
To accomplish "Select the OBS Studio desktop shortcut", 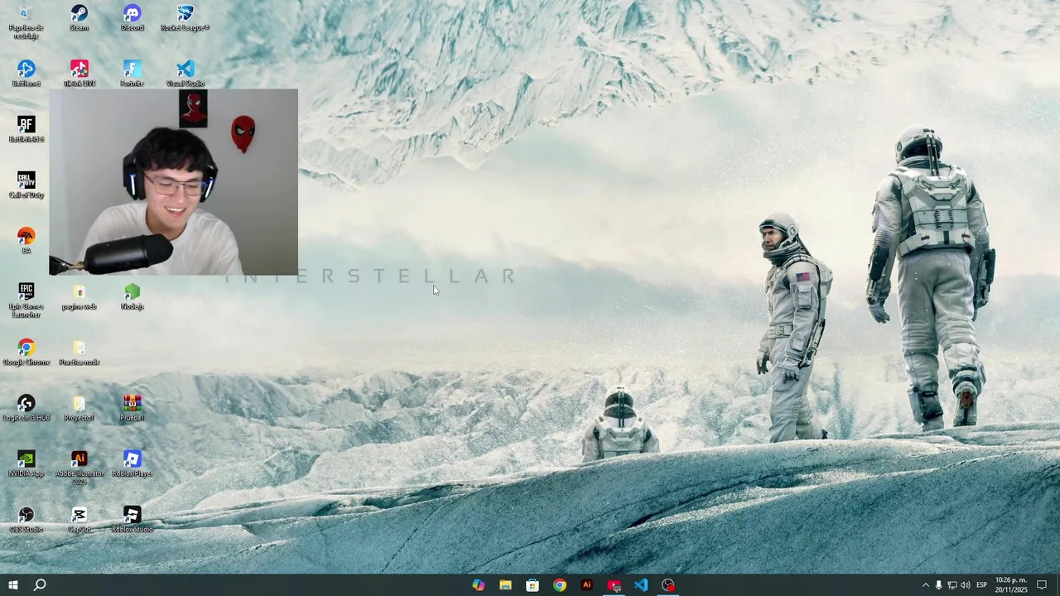I will [x=26, y=520].
